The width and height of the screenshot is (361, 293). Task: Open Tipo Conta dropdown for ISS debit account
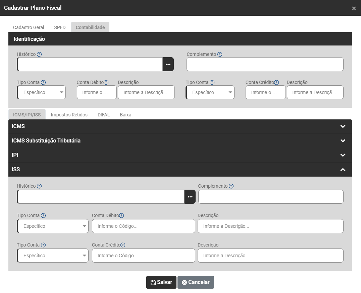click(53, 226)
